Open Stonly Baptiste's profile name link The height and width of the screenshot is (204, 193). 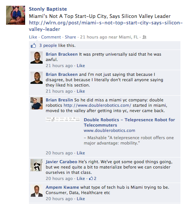pos(48,9)
